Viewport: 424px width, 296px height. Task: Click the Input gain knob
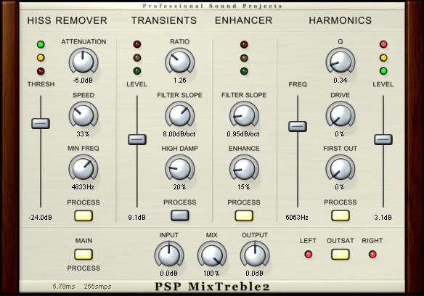click(169, 255)
